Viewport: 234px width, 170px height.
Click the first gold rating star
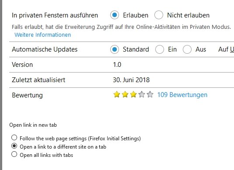tap(117, 94)
